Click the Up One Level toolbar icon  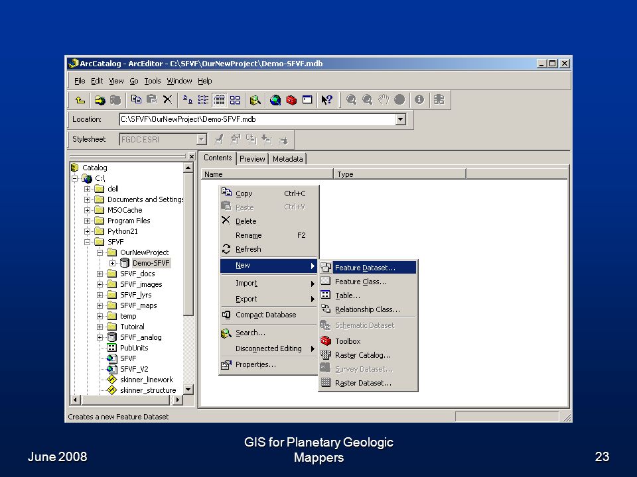pyautogui.click(x=80, y=100)
